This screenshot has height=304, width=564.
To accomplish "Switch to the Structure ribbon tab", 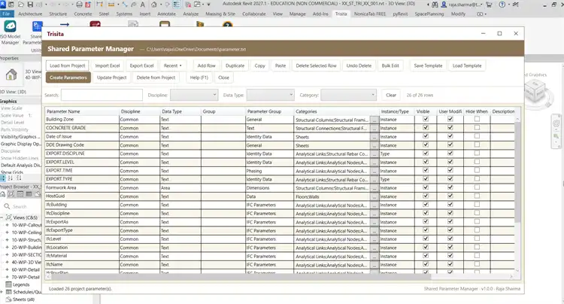I will coord(58,14).
